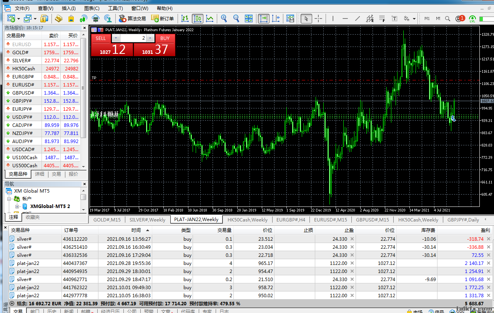This screenshot has height=313, width=494.
Task: Switch to GOLD#,M15 chart tab
Action: (x=107, y=220)
